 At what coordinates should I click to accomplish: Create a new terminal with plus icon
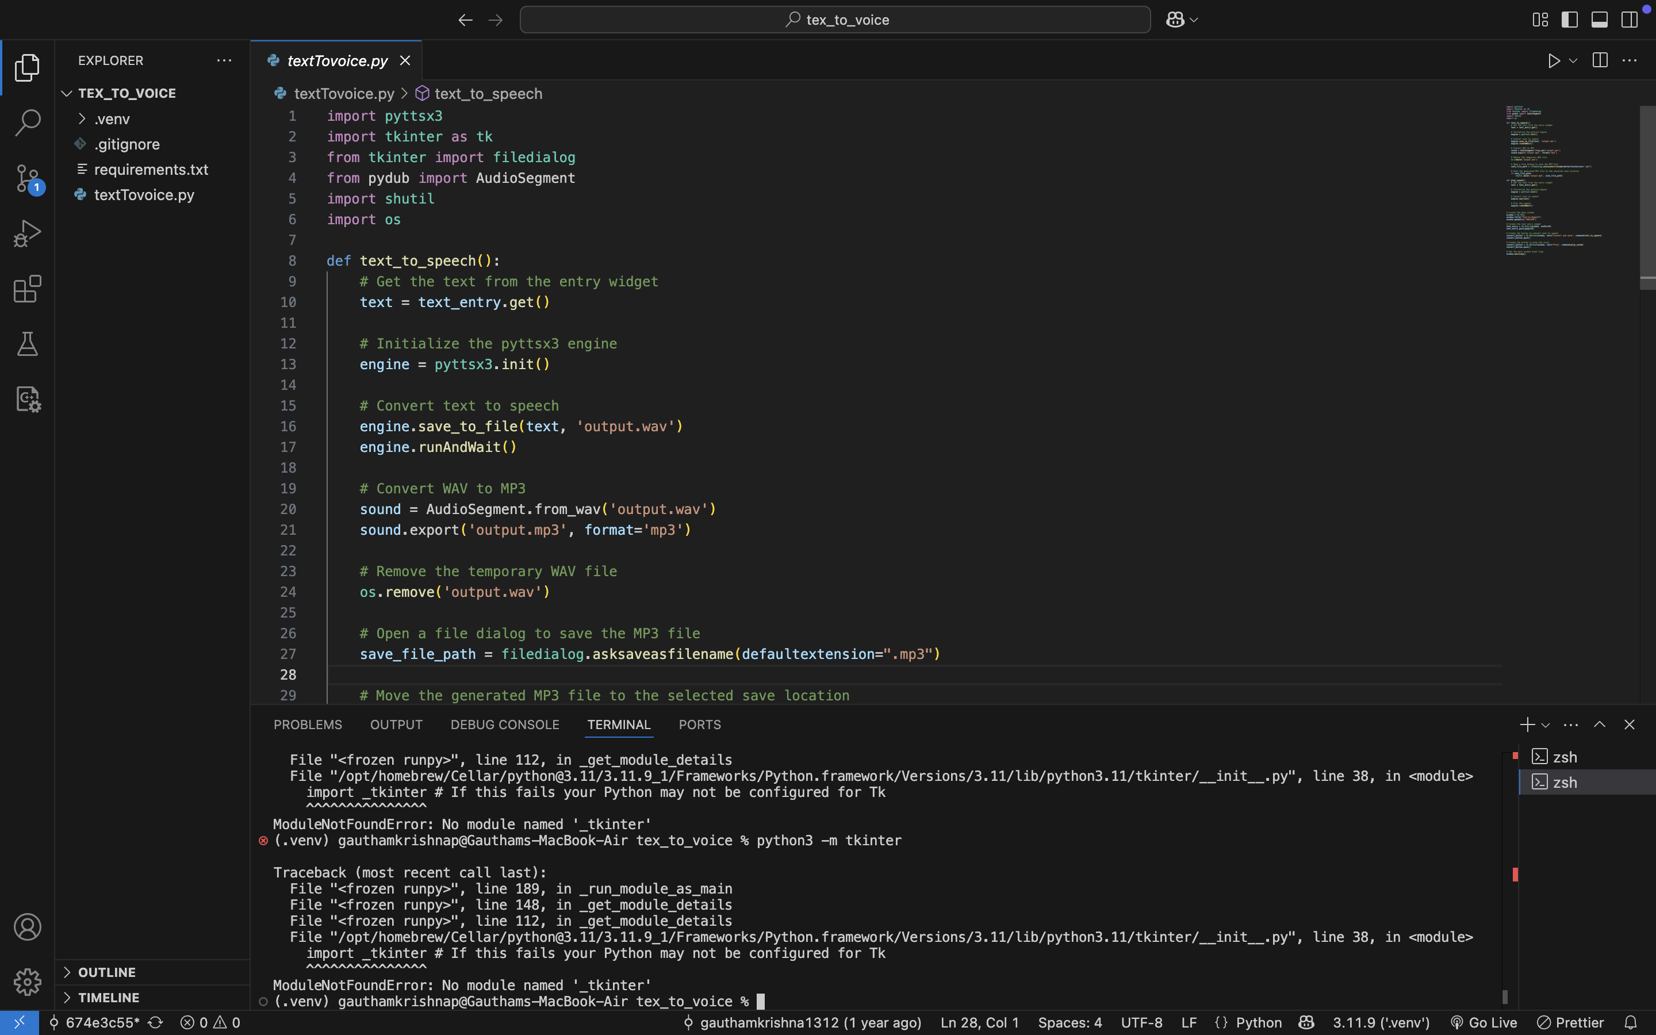coord(1527,724)
